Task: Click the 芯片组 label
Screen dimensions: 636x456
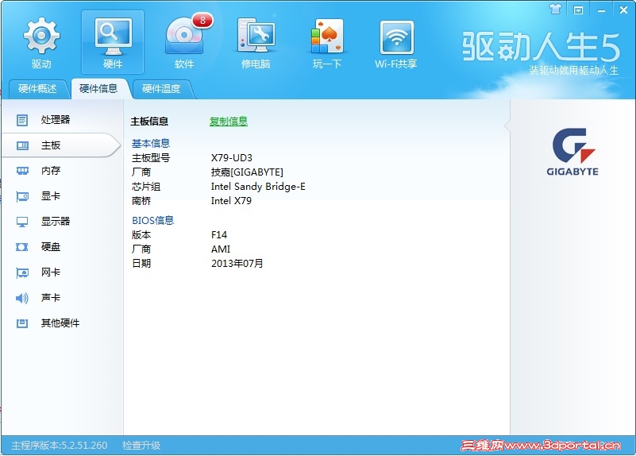Action: coord(146,187)
